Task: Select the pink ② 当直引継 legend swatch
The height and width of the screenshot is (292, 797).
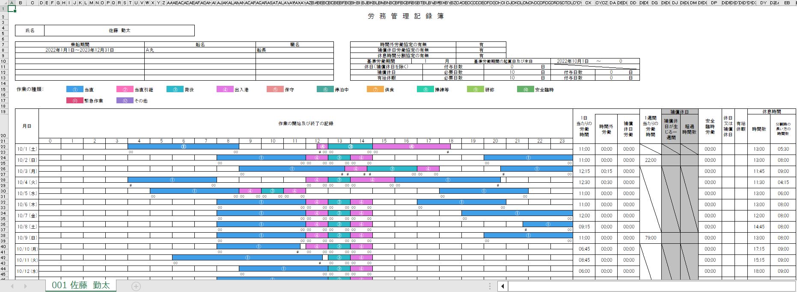Action: point(125,90)
